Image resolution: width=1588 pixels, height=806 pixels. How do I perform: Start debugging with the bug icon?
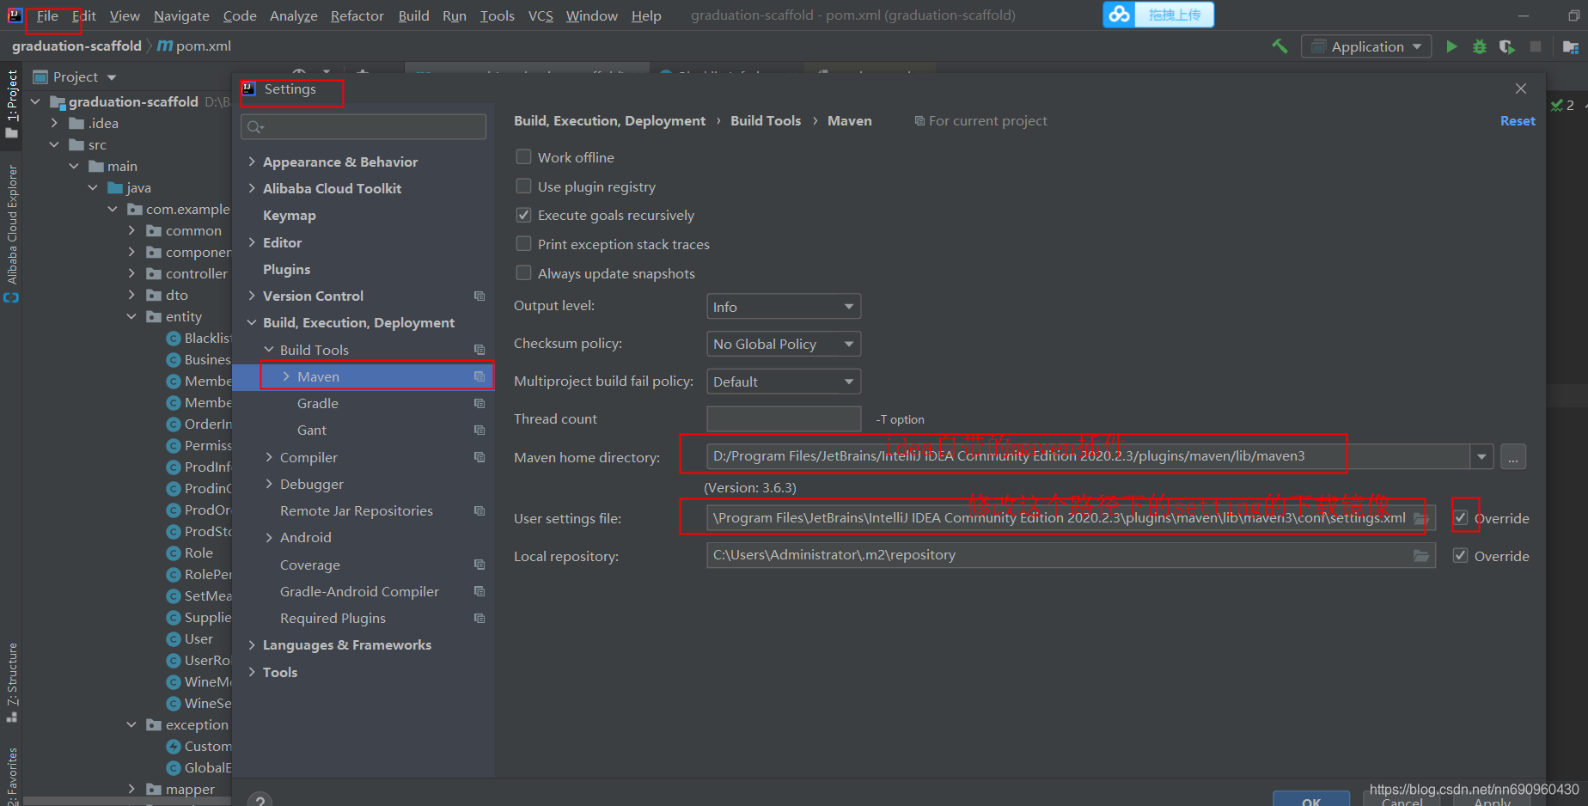[x=1480, y=46]
